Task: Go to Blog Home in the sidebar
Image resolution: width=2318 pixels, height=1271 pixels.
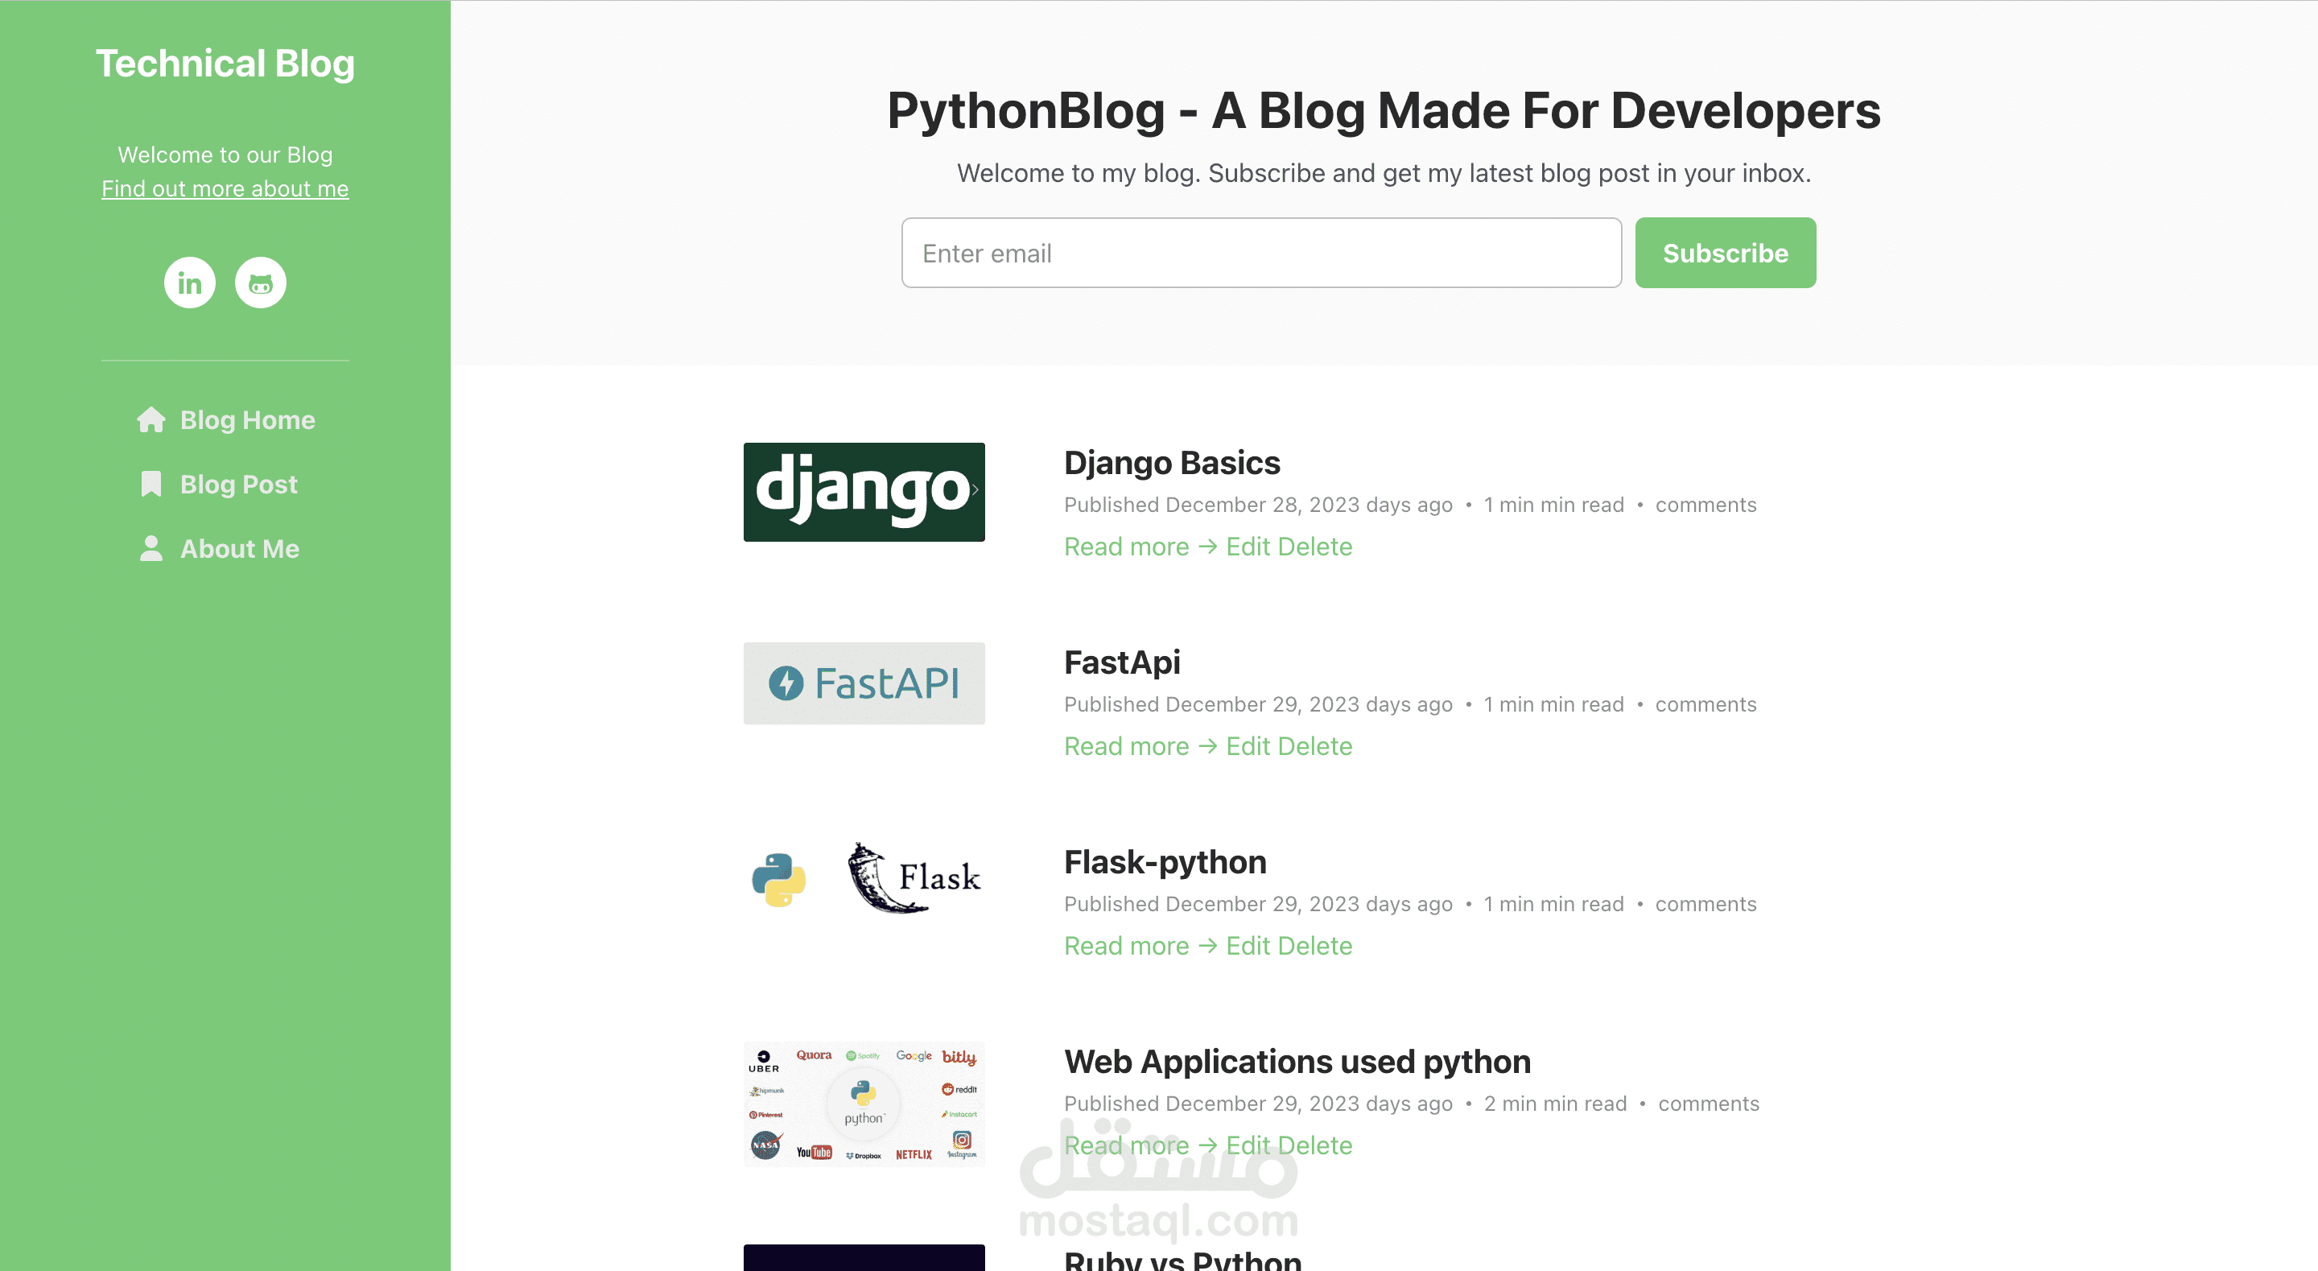Action: (x=225, y=420)
